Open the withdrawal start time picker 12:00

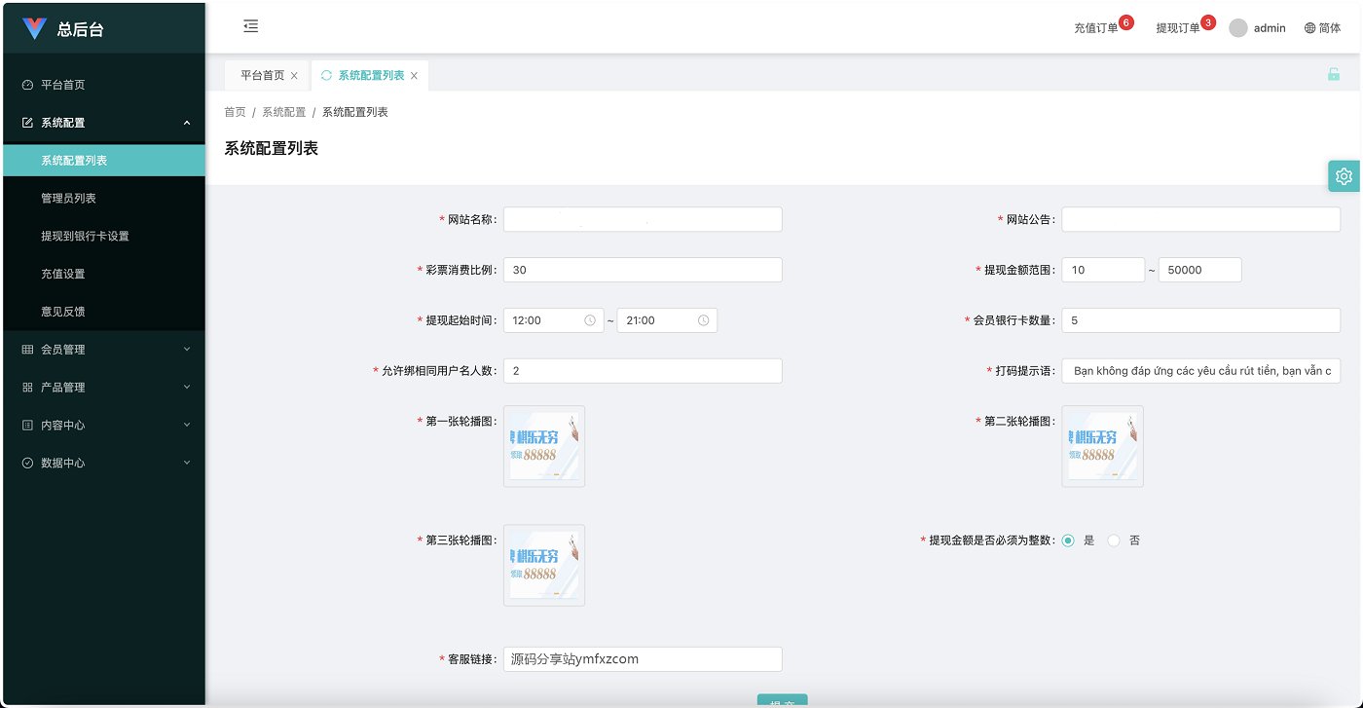(x=553, y=320)
